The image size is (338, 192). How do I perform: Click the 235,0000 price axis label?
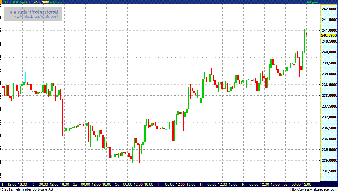click(x=329, y=161)
